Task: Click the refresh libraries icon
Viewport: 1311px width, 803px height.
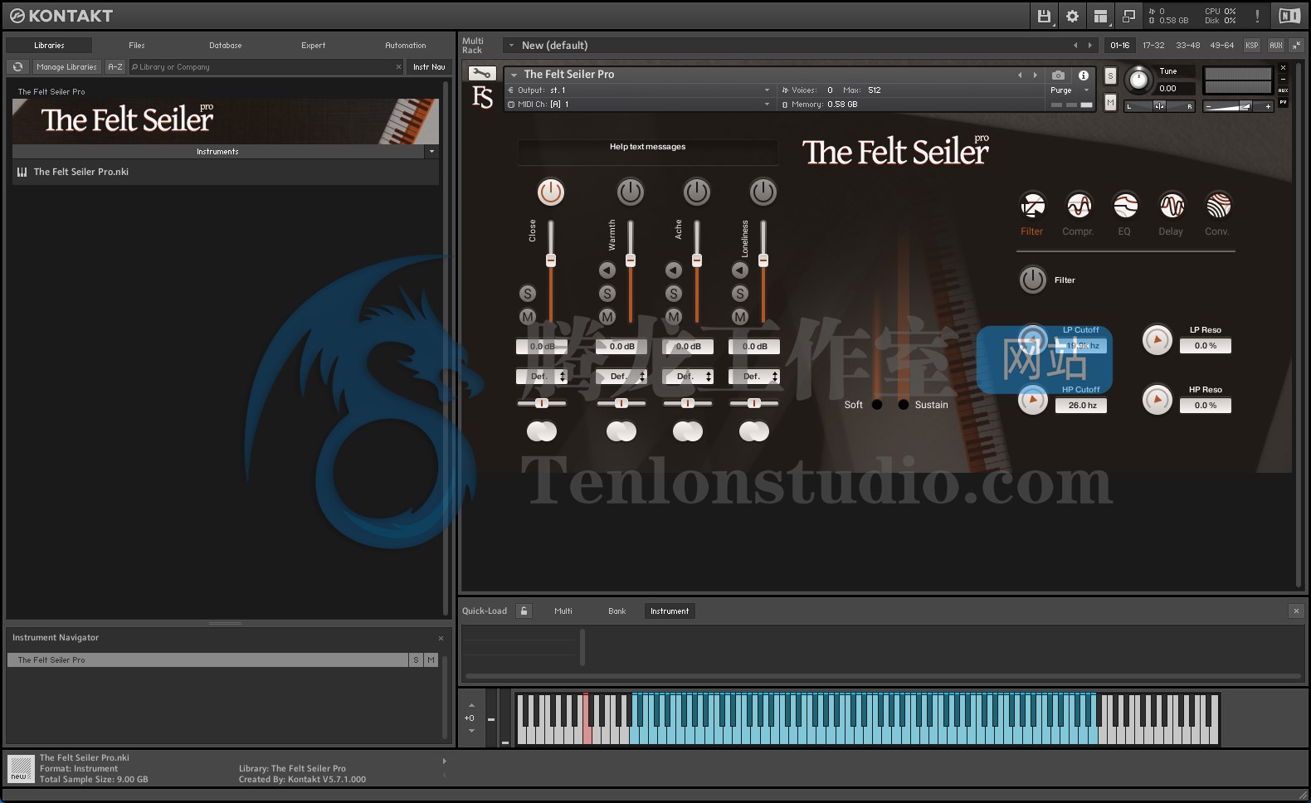Action: [18, 67]
